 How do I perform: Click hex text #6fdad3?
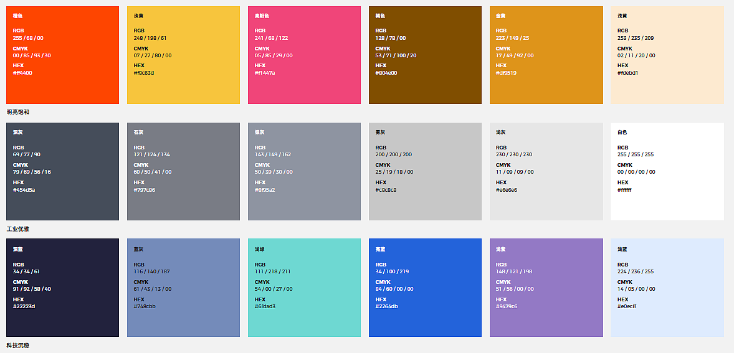click(265, 306)
